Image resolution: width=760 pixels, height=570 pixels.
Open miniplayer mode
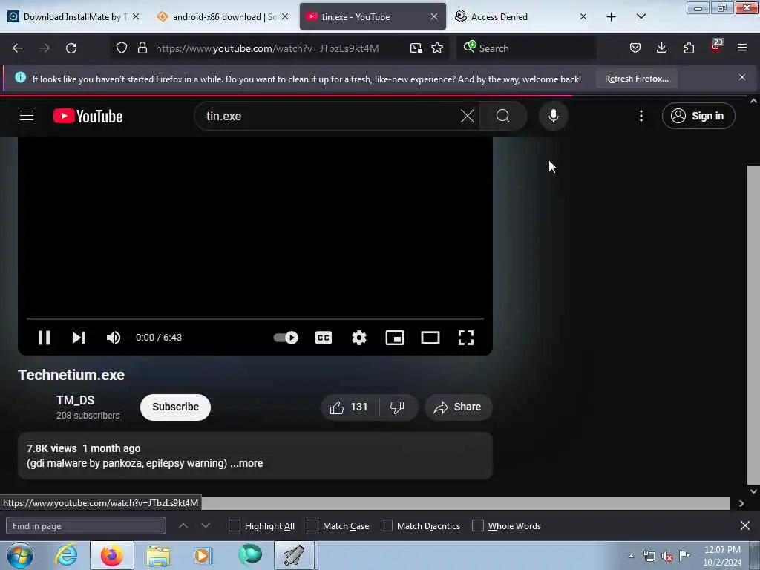395,338
